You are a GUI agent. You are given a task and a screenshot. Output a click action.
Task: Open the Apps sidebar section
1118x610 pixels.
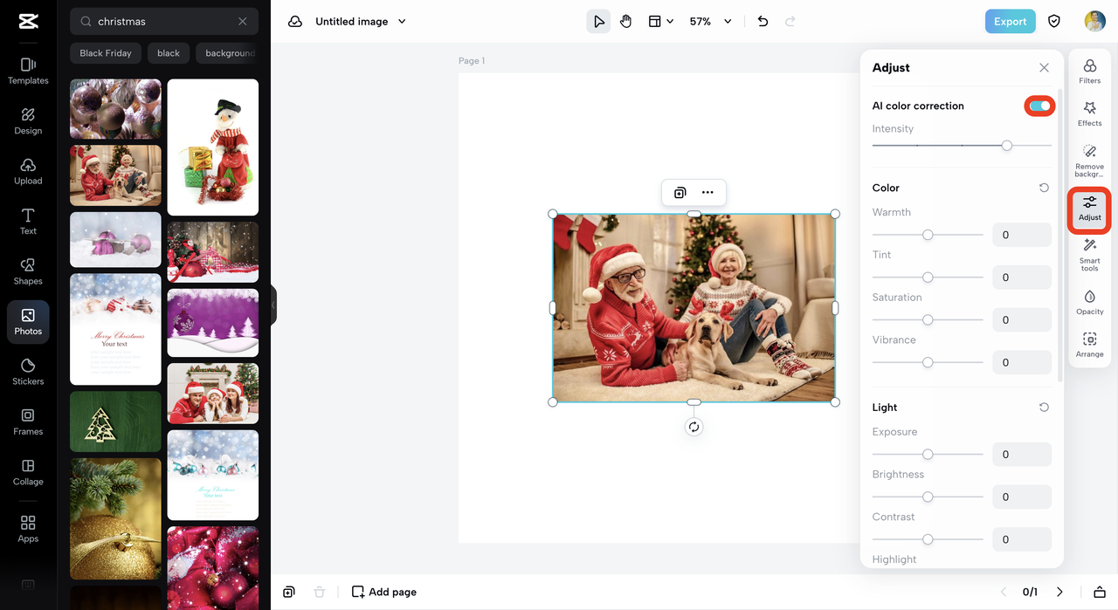coord(28,529)
